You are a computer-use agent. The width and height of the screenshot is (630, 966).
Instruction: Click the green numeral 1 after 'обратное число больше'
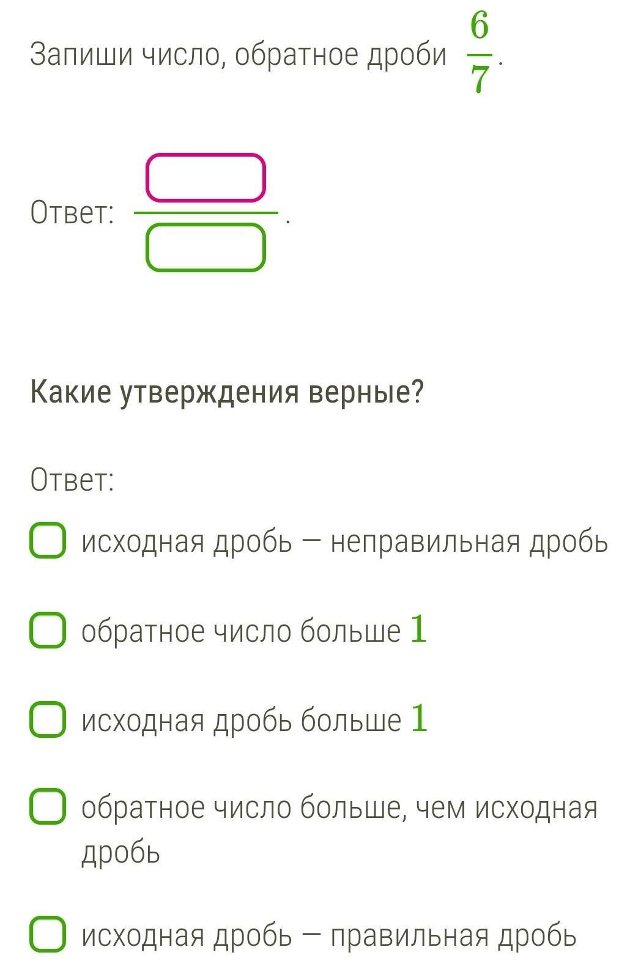(418, 629)
